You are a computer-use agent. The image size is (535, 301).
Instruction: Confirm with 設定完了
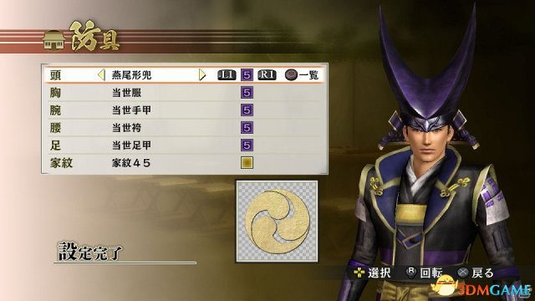90,253
